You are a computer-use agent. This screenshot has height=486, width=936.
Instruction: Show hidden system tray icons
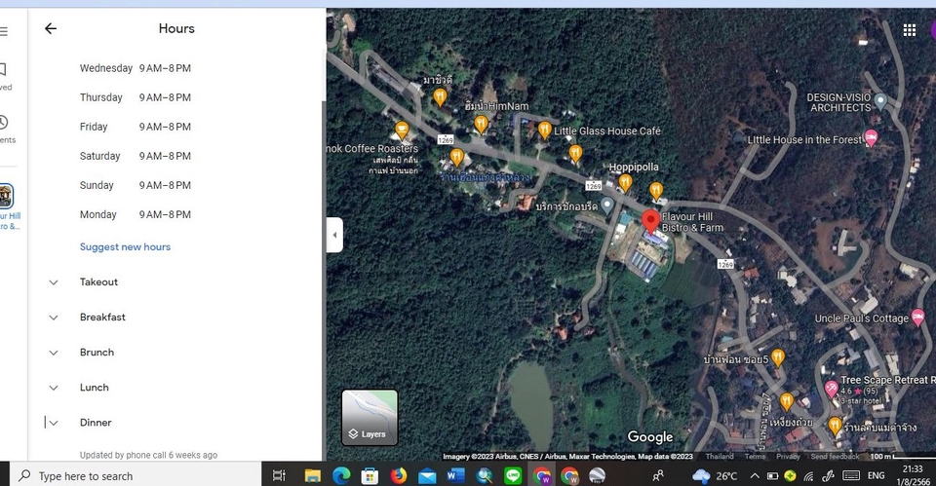[755, 476]
